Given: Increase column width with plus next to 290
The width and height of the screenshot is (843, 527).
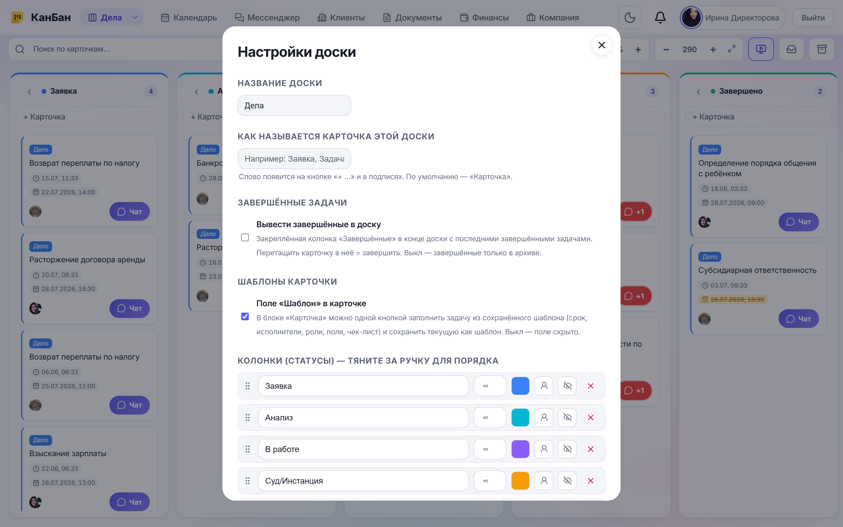Looking at the screenshot, I should (713, 49).
